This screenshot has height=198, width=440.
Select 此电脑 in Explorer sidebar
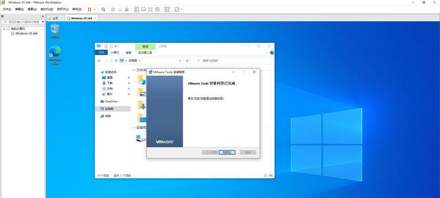click(113, 109)
